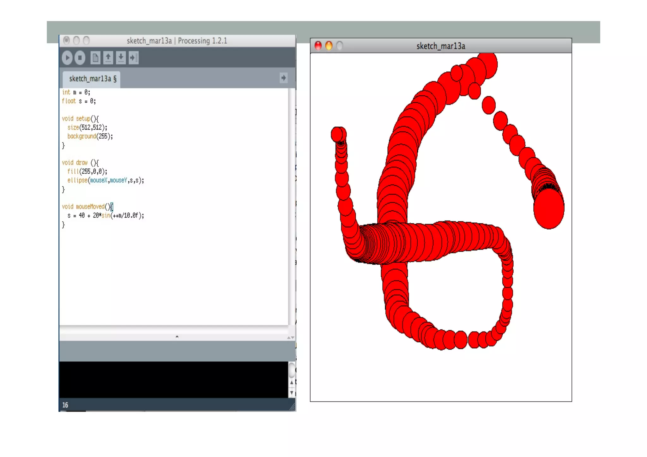Click the fill(255,0,0) code line

87,171
